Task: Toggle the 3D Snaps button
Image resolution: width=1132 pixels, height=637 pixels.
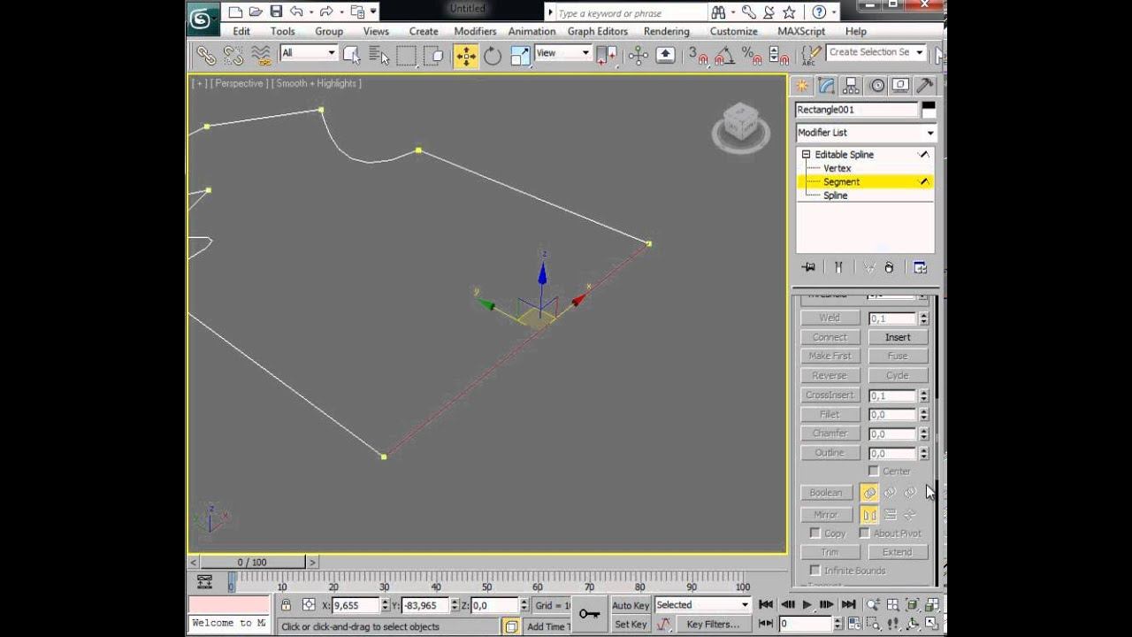Action: [699, 56]
